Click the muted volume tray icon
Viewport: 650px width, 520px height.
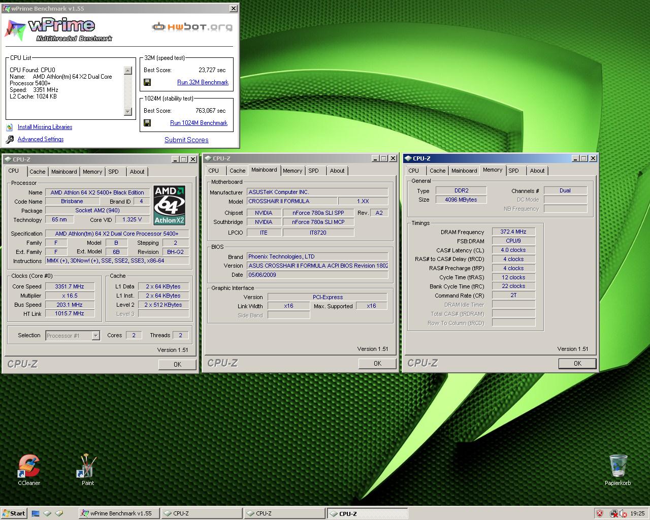622,513
